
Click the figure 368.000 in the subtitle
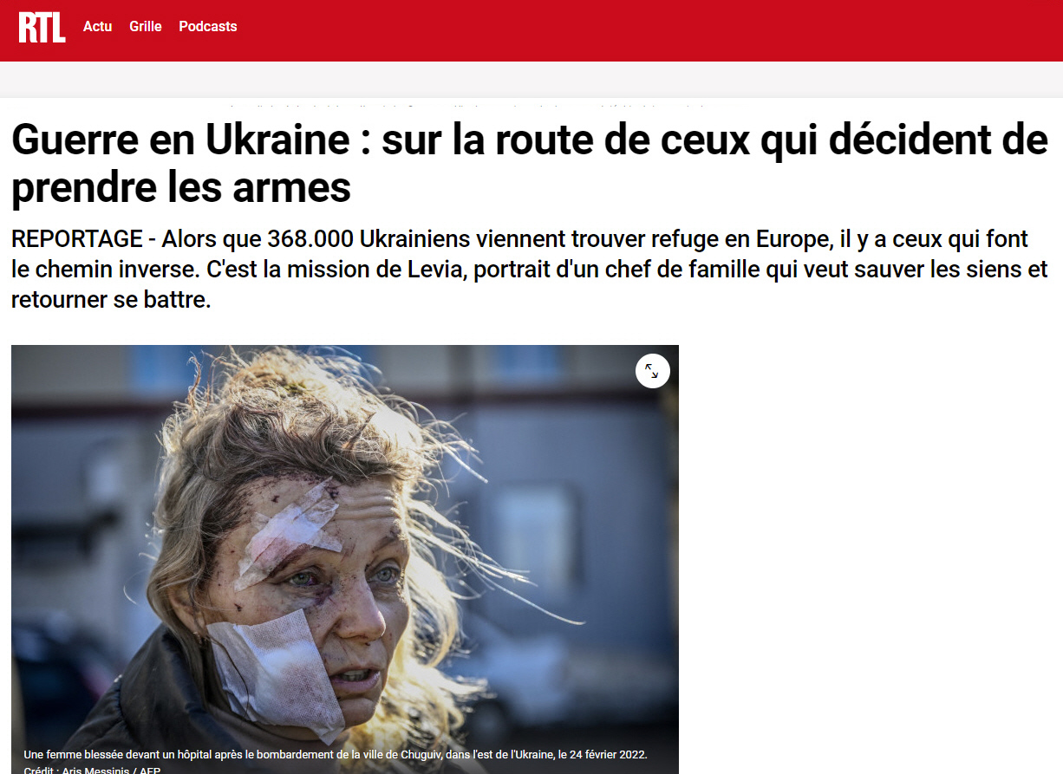(310, 239)
